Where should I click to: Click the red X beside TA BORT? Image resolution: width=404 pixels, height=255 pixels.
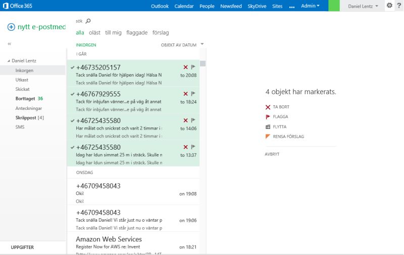click(268, 107)
